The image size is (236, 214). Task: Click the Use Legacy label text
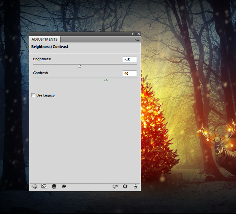point(45,95)
